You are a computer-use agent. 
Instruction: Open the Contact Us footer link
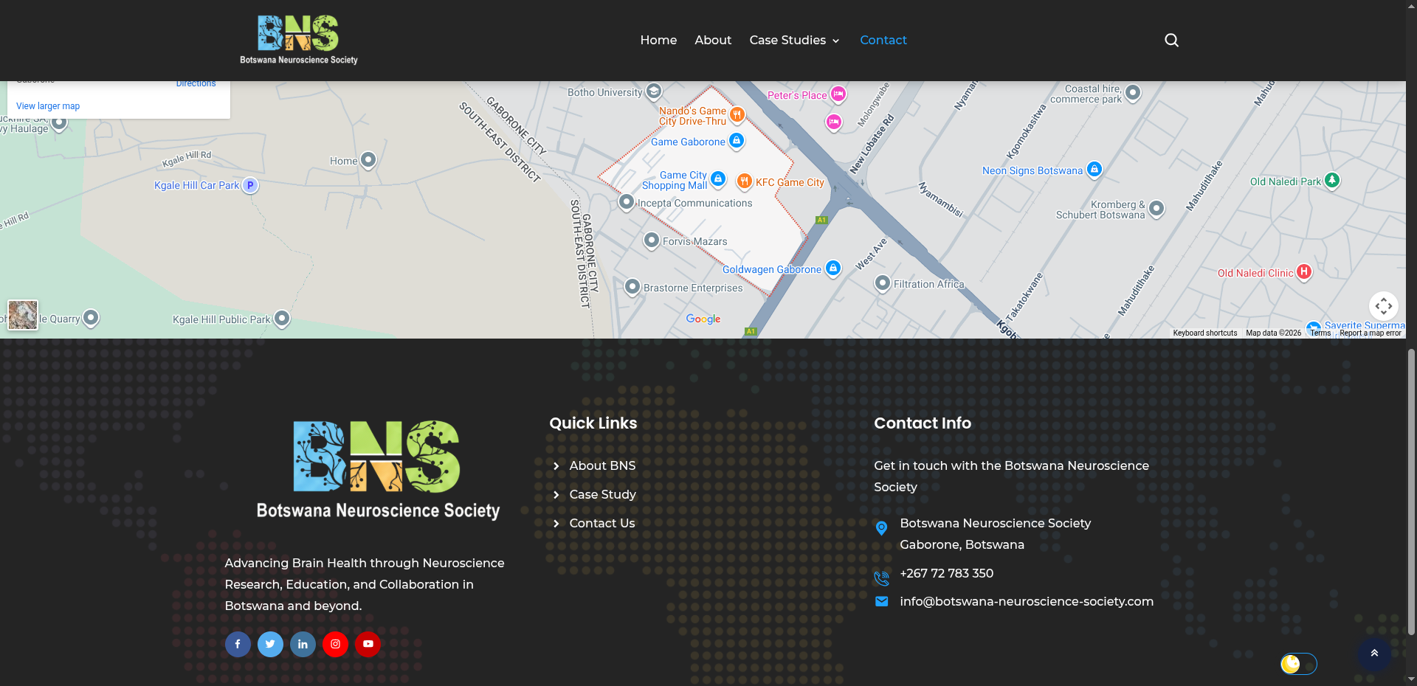coord(601,523)
